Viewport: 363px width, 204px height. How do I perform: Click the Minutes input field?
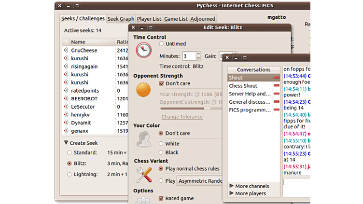[x=188, y=56]
